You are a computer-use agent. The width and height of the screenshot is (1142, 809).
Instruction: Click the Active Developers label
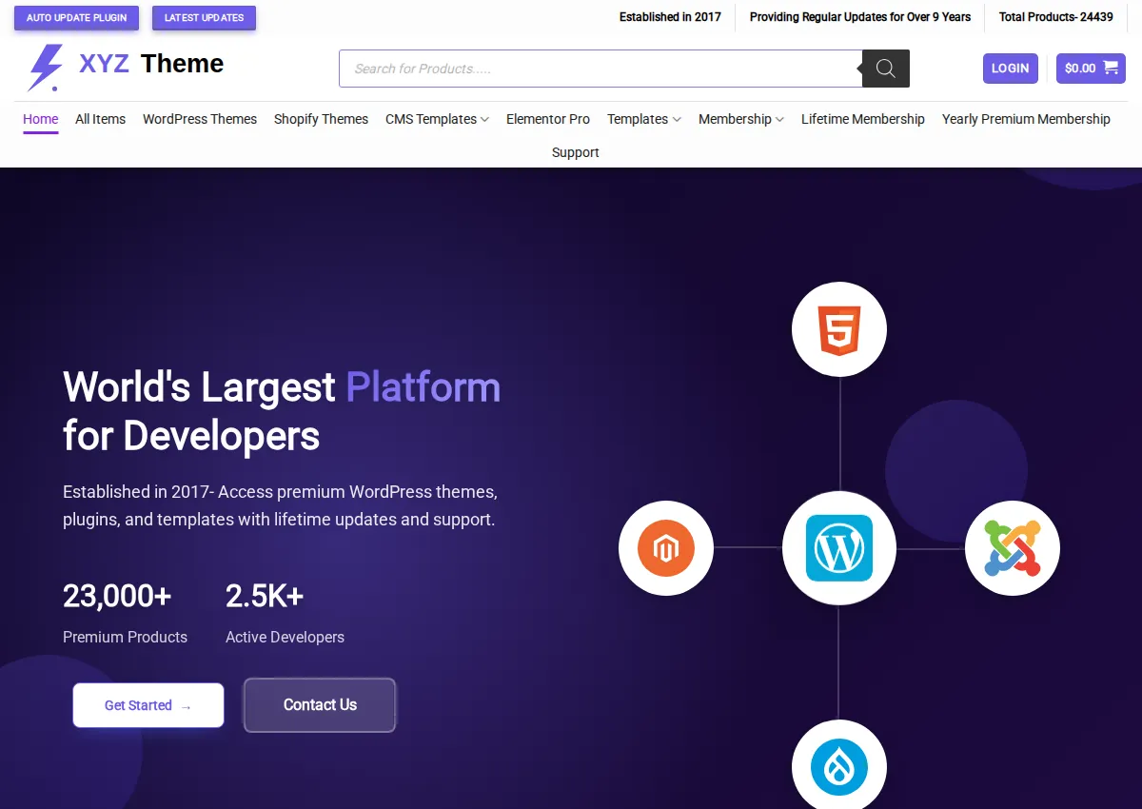[285, 637]
